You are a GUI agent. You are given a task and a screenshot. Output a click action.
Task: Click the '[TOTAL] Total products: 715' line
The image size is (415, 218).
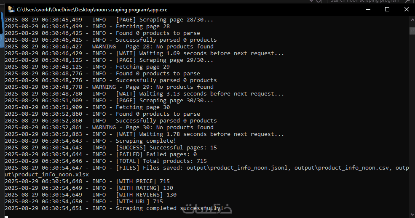(161, 161)
